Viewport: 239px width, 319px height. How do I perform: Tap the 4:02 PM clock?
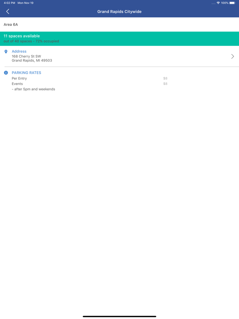9,3
